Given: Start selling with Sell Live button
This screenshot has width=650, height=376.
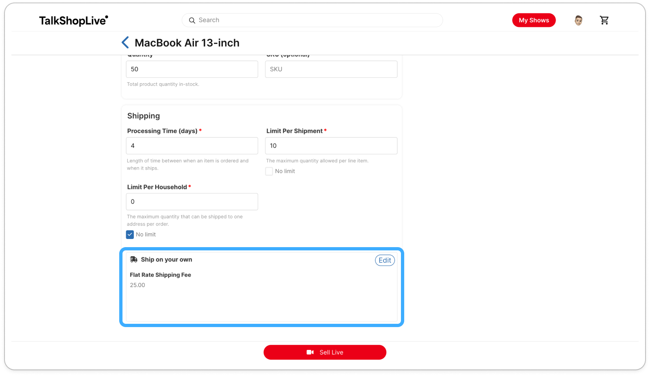Looking at the screenshot, I should (325, 352).
